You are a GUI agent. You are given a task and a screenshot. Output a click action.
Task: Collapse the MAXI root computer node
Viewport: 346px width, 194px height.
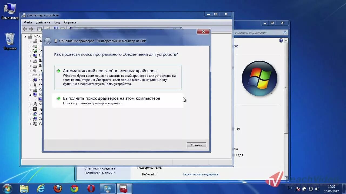point(25,36)
